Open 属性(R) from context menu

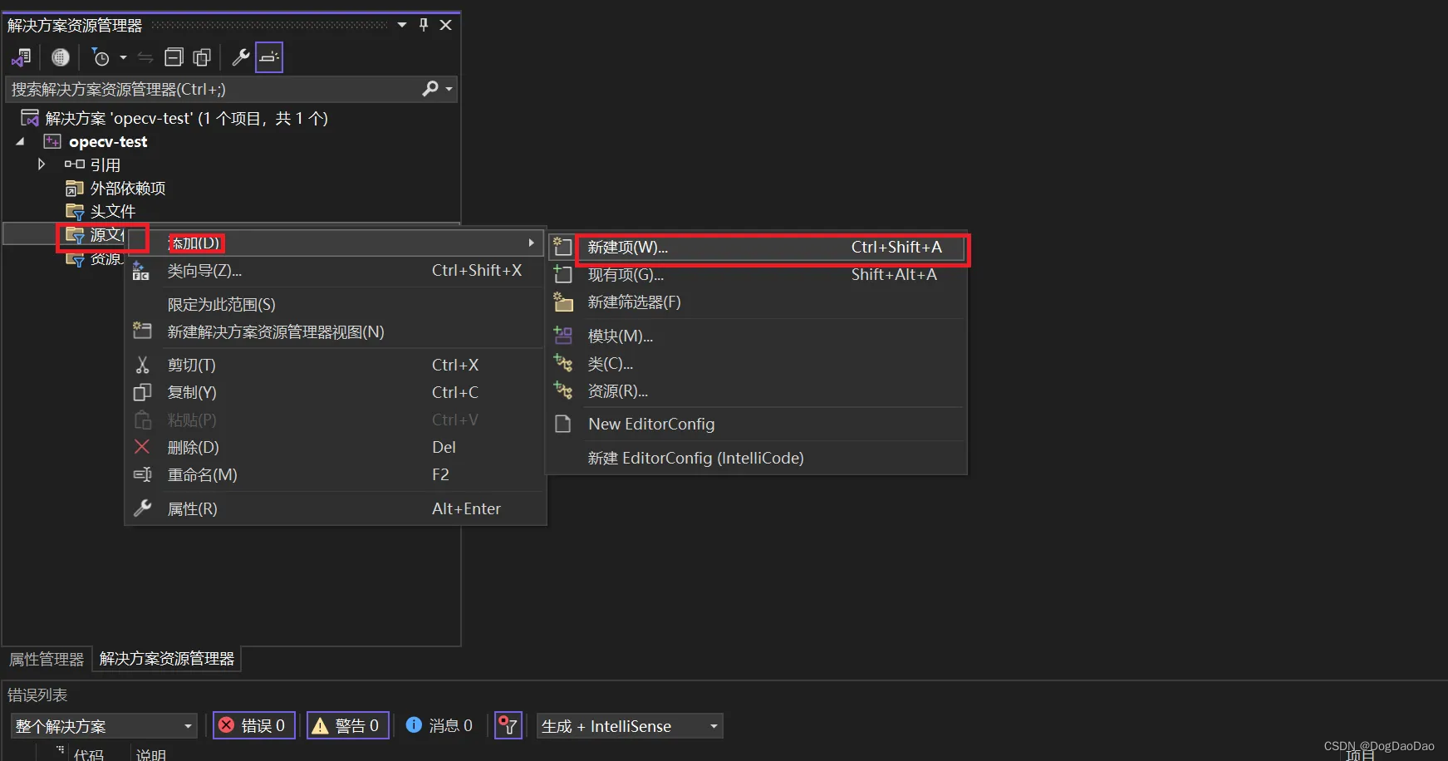tap(334, 508)
